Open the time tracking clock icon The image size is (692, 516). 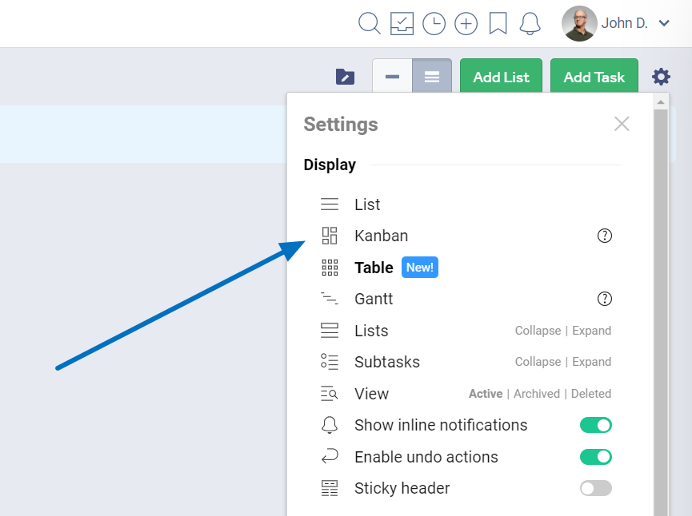434,24
